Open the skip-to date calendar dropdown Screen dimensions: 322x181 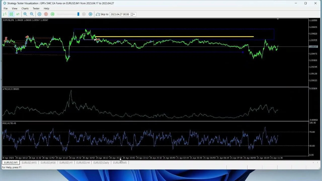click(x=133, y=14)
